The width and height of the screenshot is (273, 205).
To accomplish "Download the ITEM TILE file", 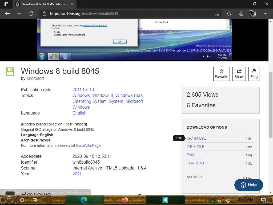I will 195,147.
